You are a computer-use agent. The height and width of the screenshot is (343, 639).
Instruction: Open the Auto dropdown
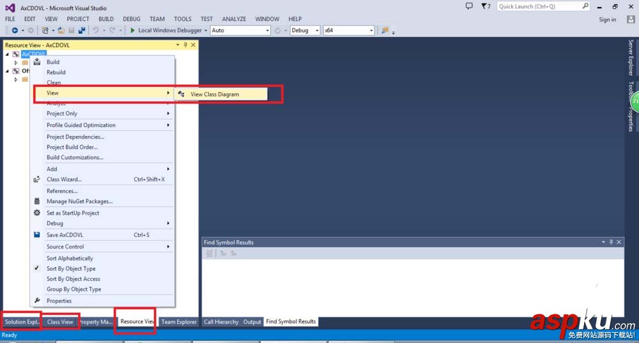tap(267, 31)
